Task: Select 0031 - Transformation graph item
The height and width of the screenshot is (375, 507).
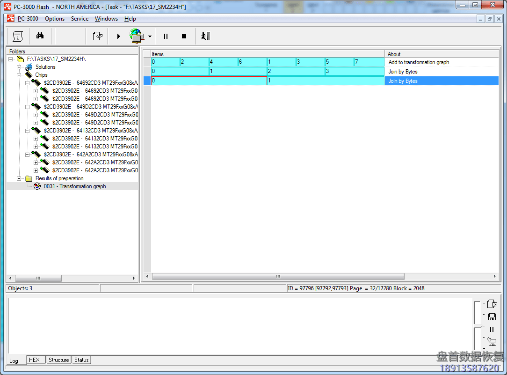Action: pos(75,186)
